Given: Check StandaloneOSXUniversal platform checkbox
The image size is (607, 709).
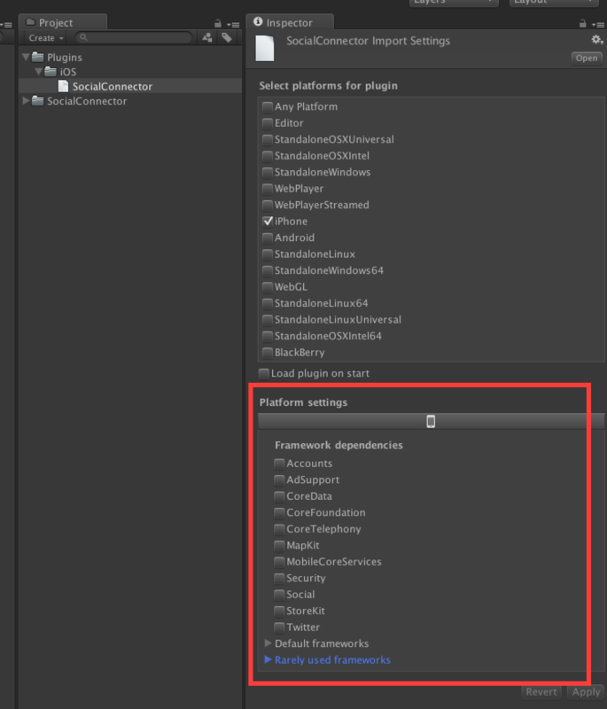Looking at the screenshot, I should [267, 139].
